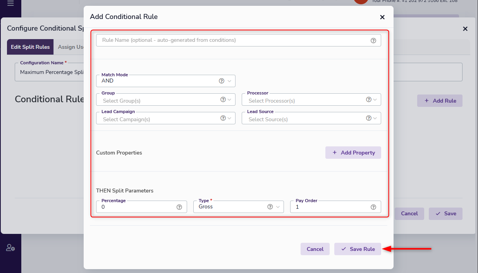Open the hamburger menu icon
This screenshot has height=273, width=478.
pyautogui.click(x=10, y=3)
